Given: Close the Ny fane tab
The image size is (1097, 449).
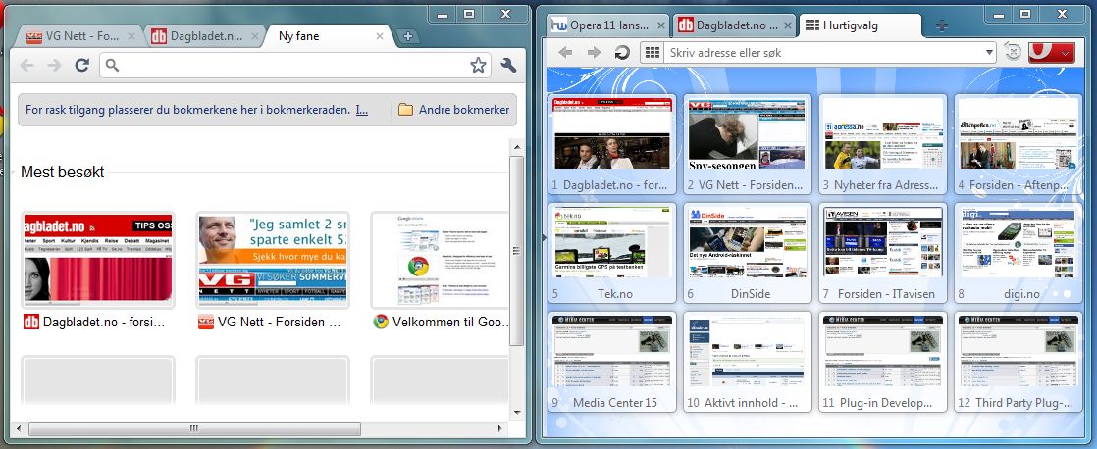Looking at the screenshot, I should point(379,36).
